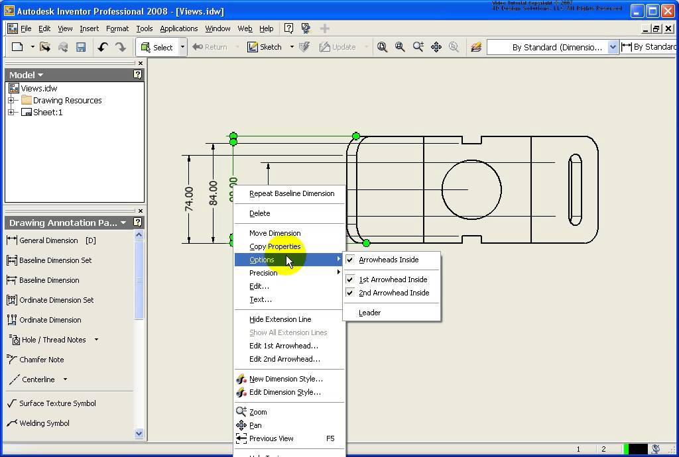Select Leader in Options submenu

coord(392,313)
